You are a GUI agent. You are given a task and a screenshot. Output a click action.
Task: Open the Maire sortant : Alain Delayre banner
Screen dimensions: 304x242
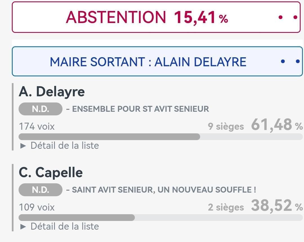148,62
